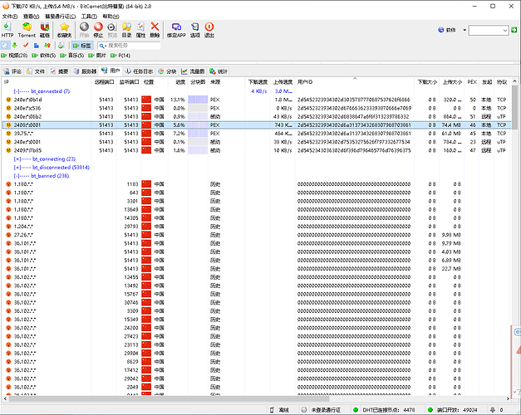Click the 软件 search engine icon
This screenshot has width=521, height=415.
click(441, 30)
